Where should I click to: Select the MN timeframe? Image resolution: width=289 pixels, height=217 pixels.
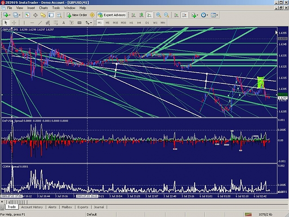click(163, 23)
